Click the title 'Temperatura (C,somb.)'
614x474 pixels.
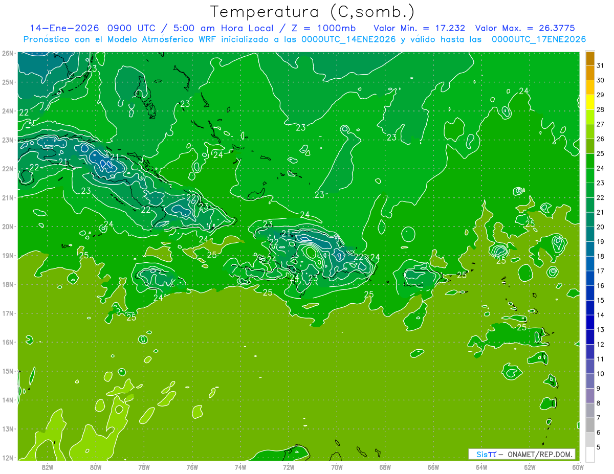click(313, 12)
